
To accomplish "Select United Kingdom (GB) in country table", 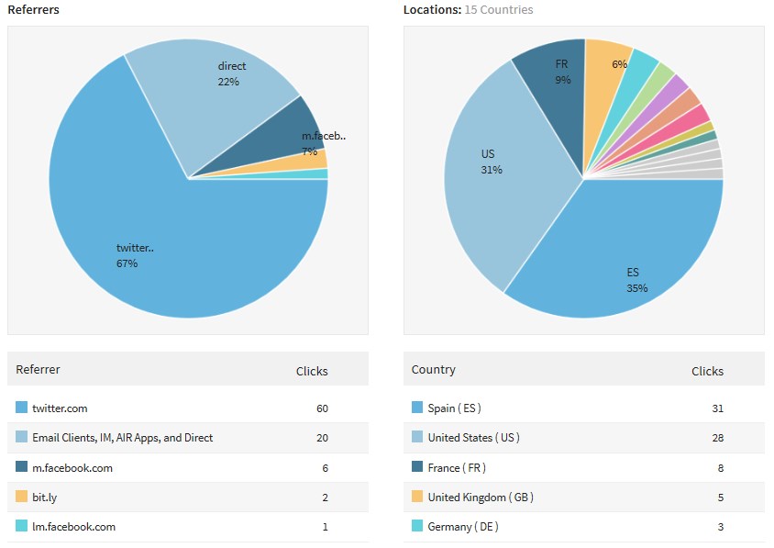I will coord(481,498).
